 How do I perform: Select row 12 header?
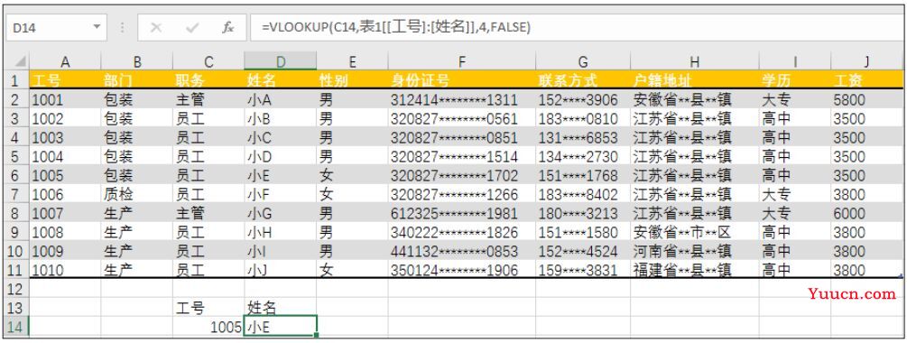pos(15,289)
